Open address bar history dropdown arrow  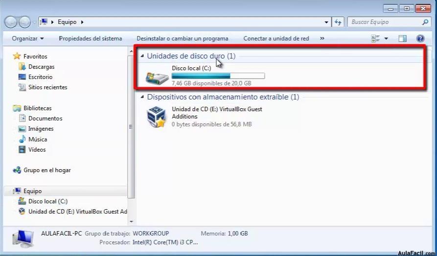point(326,22)
